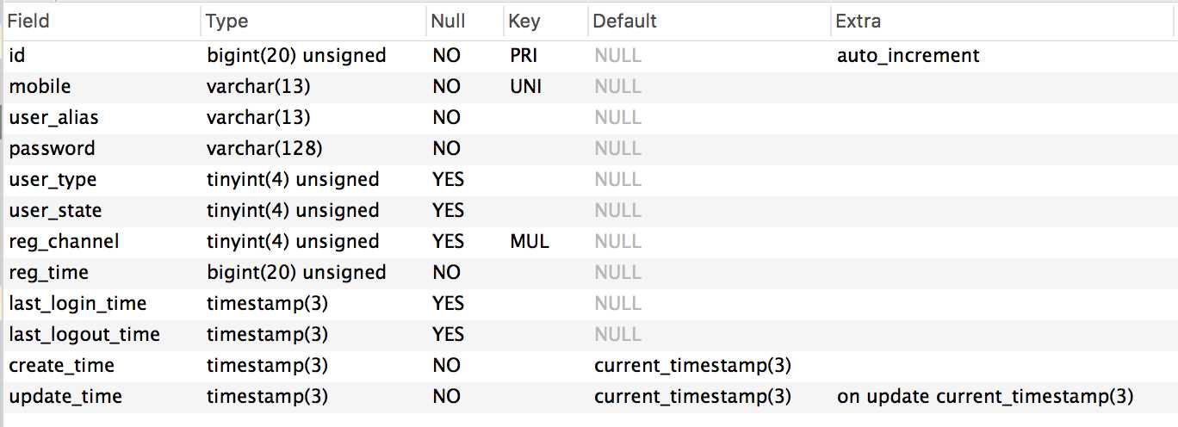Screen dimensions: 1178x427
Task: Select the Default column header
Action: point(710,21)
